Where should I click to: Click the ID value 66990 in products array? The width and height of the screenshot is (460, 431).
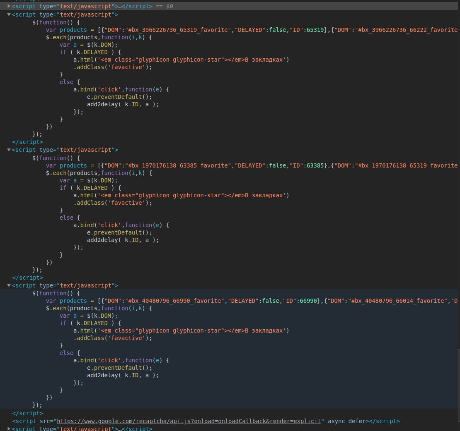(308, 301)
